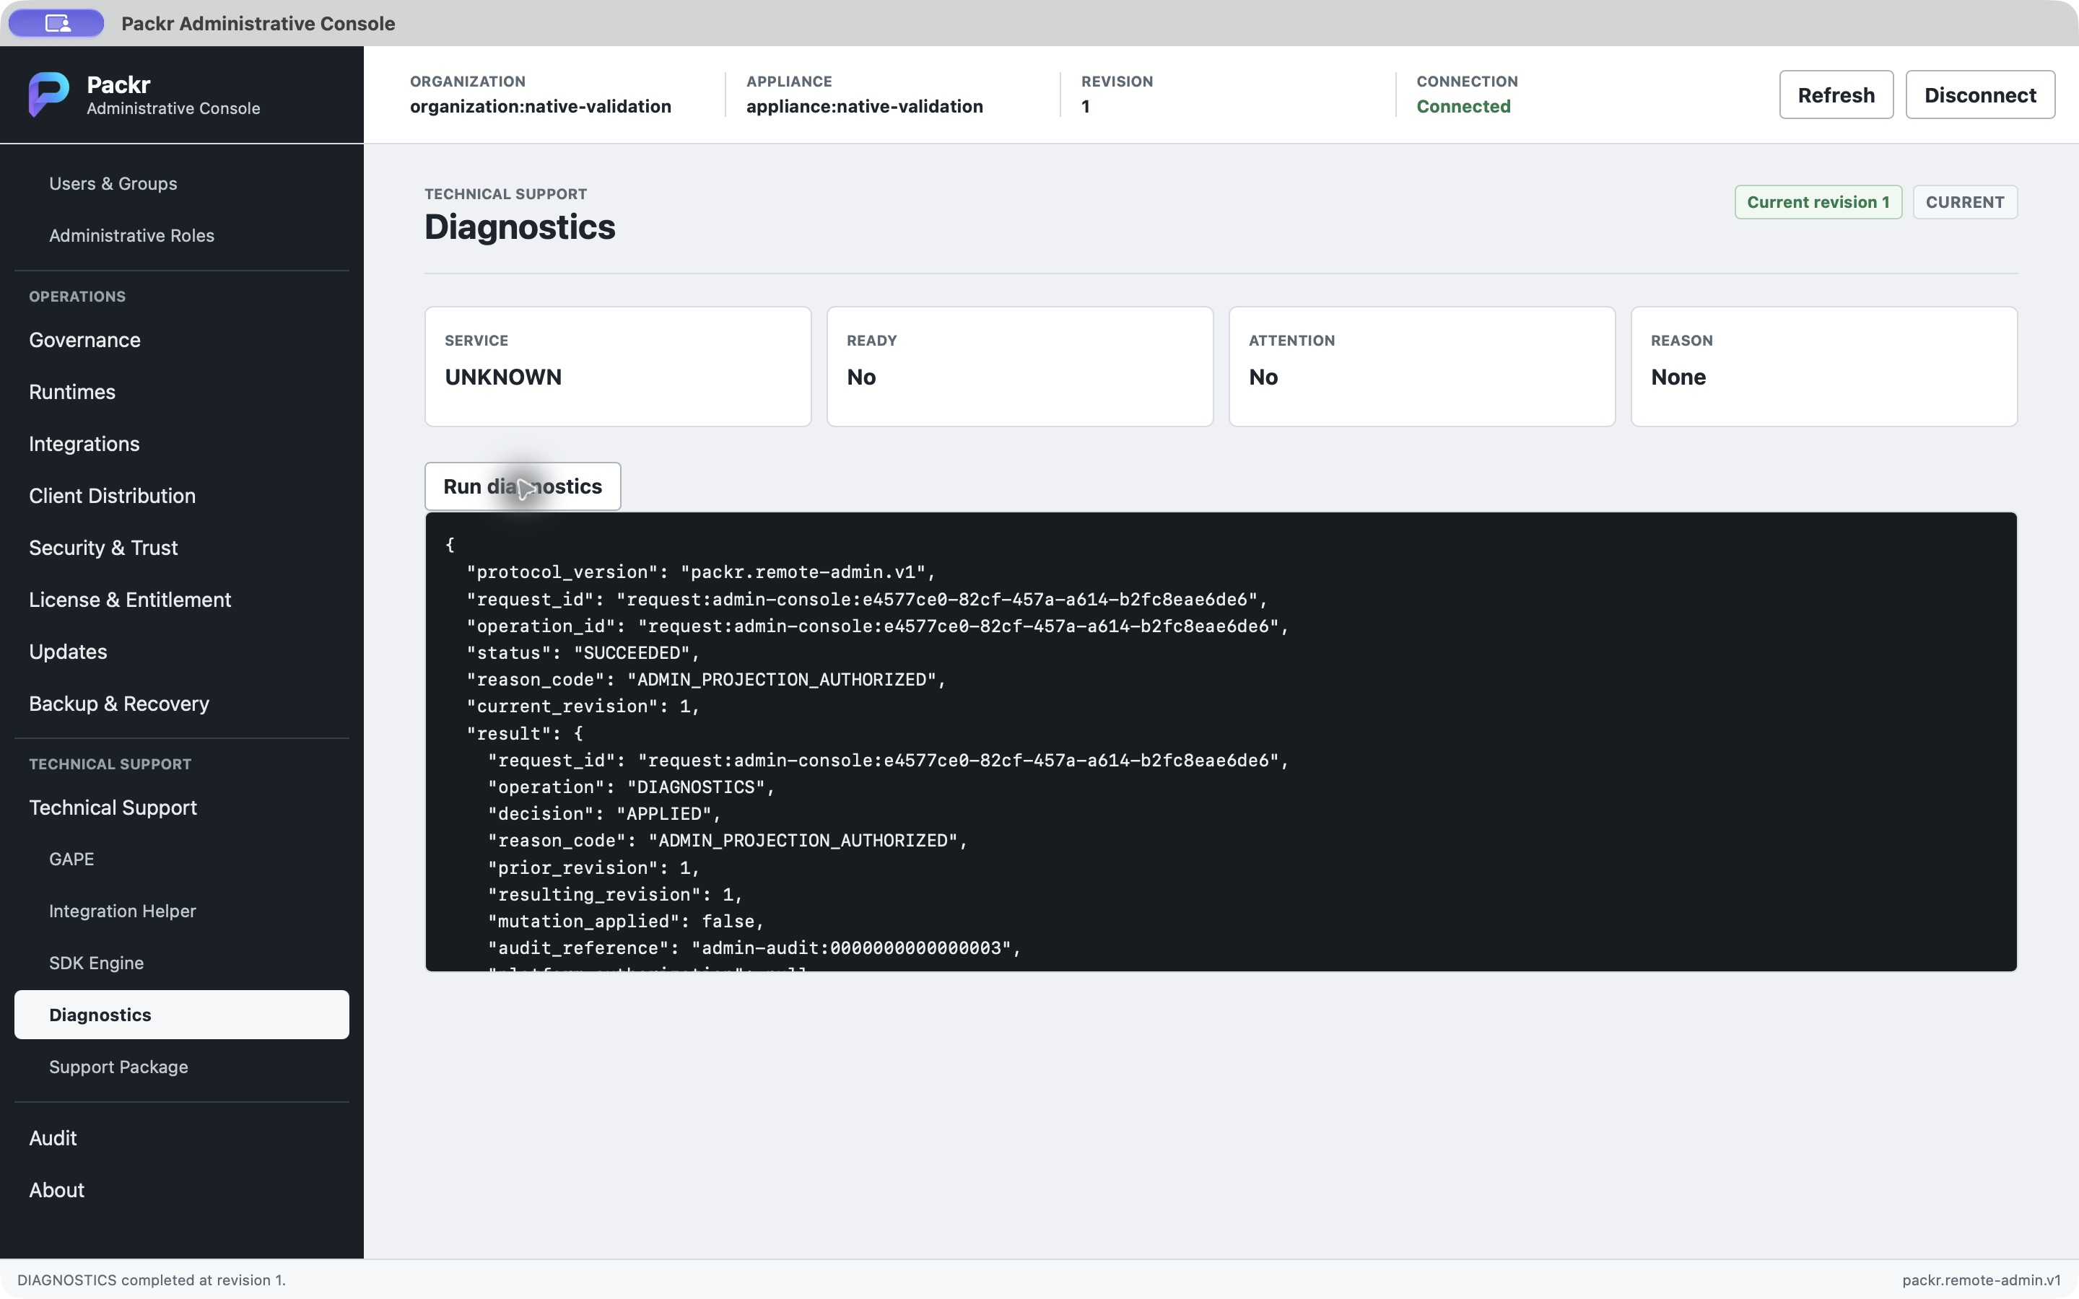2079x1299 pixels.
Task: Click the Diagnostics page heading
Action: [520, 227]
